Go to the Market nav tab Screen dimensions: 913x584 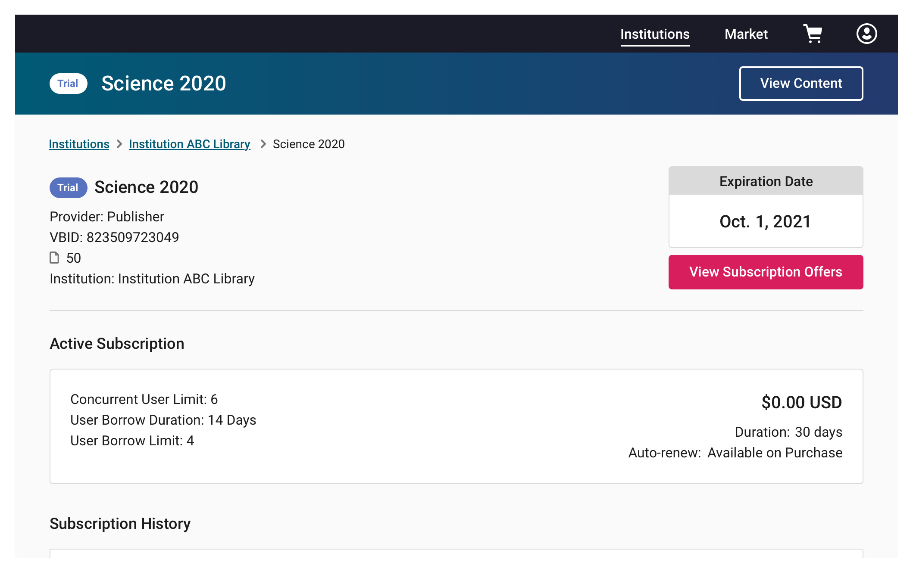coord(746,34)
